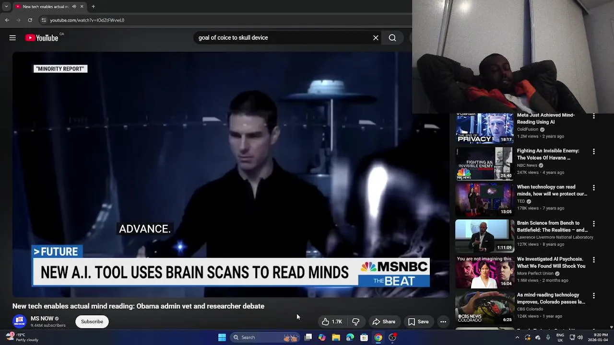This screenshot has width=614, height=345.
Task: Play 'We Investigated AI Psychosis' thumbnail
Action: point(484,272)
